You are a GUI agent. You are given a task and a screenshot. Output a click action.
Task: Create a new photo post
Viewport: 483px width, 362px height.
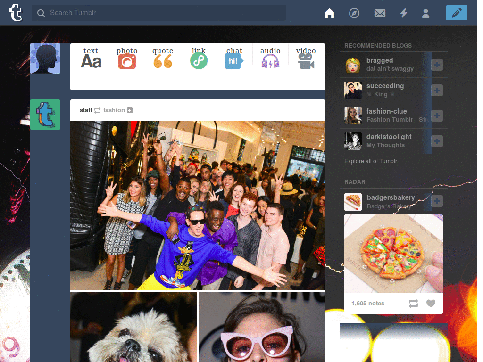pyautogui.click(x=127, y=58)
